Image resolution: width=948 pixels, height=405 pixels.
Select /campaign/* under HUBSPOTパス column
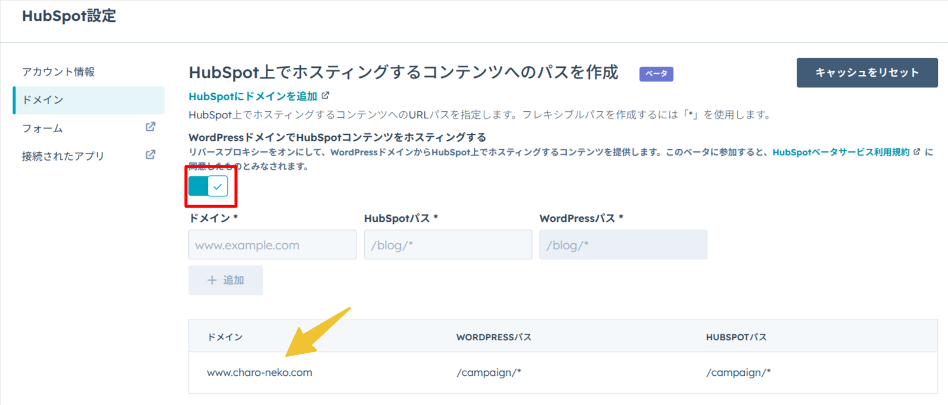738,373
